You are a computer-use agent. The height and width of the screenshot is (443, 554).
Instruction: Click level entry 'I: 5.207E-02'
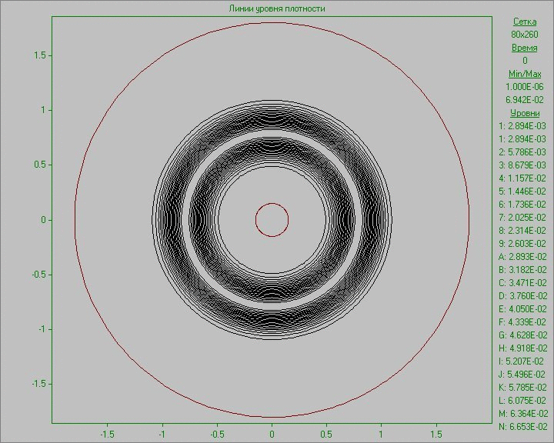tap(522, 361)
